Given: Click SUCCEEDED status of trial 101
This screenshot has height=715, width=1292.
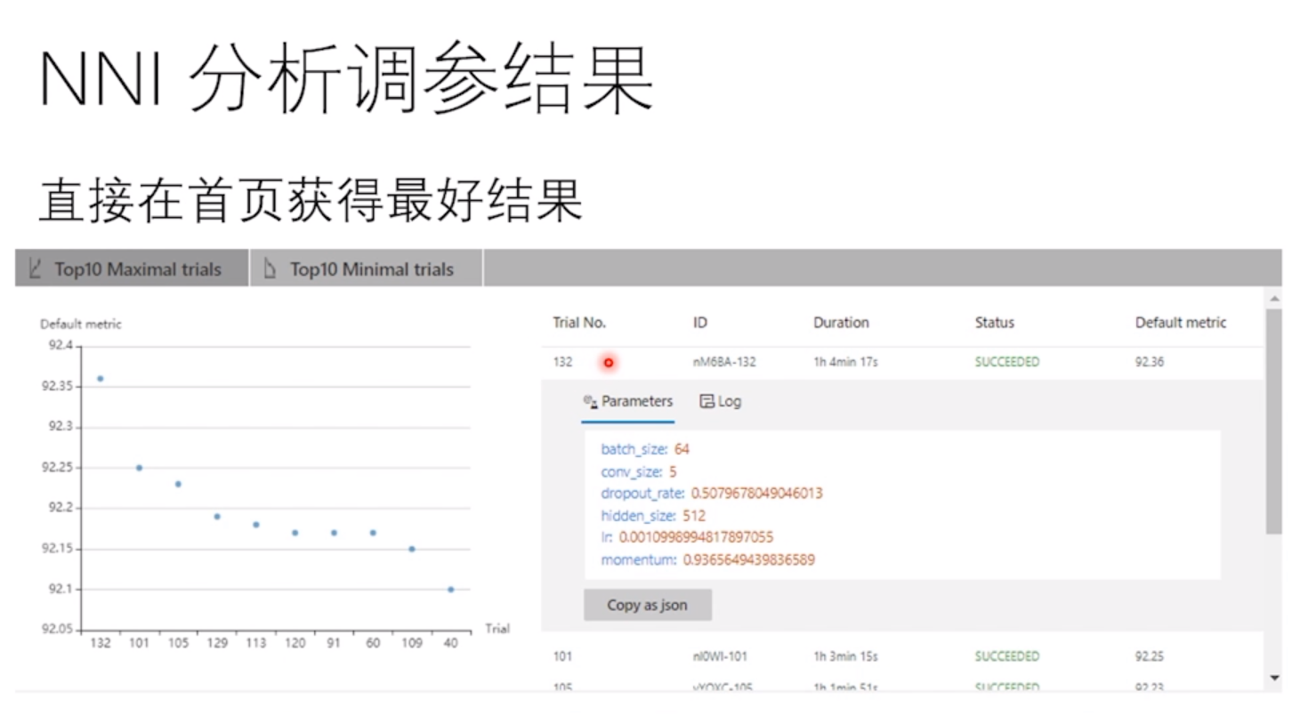Looking at the screenshot, I should point(1006,657).
